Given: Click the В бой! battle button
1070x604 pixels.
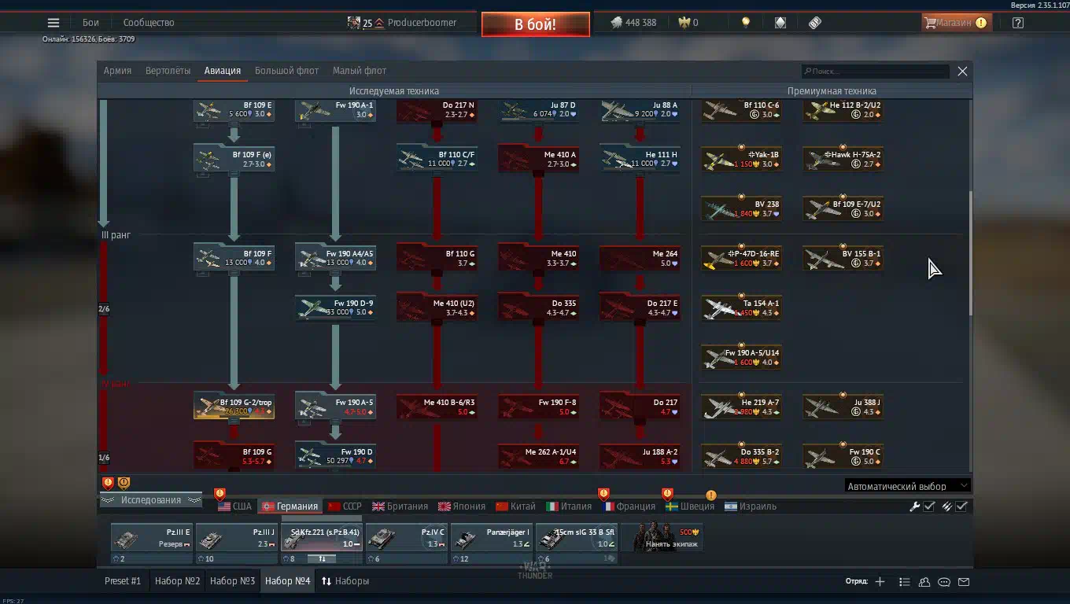Looking at the screenshot, I should [536, 24].
